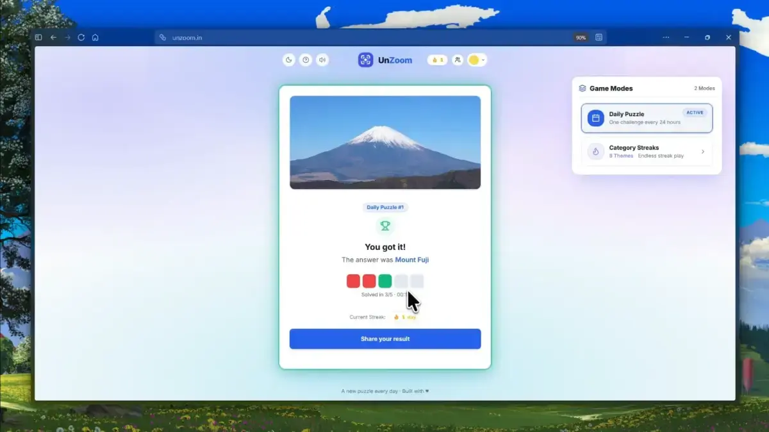This screenshot has height=432, width=769.
Task: Go forward with the browser forward arrow
Action: coord(67,37)
